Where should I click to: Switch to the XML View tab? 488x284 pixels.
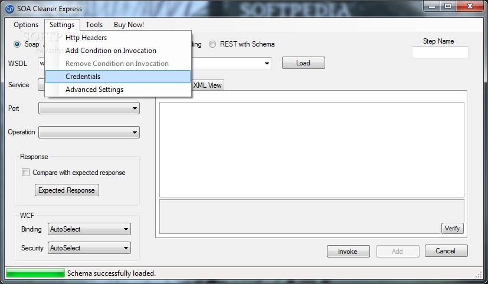[x=207, y=85]
